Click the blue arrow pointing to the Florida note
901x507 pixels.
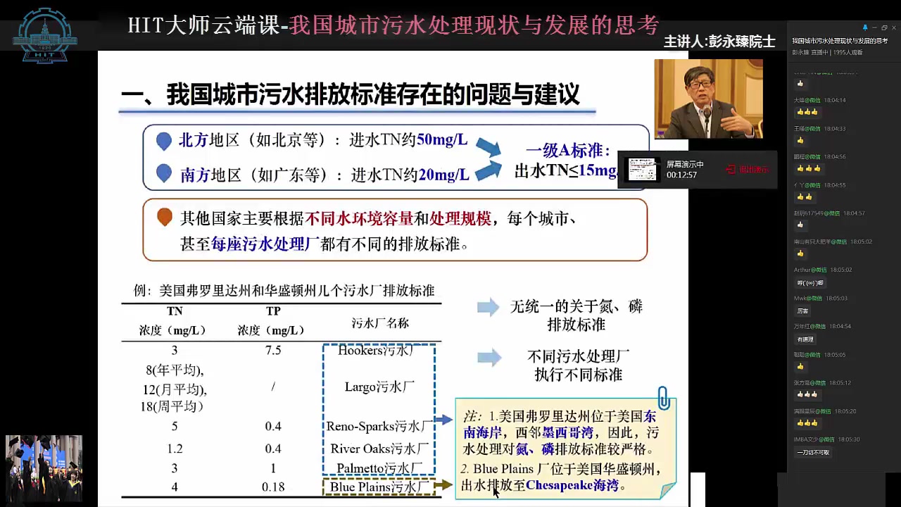tap(443, 420)
